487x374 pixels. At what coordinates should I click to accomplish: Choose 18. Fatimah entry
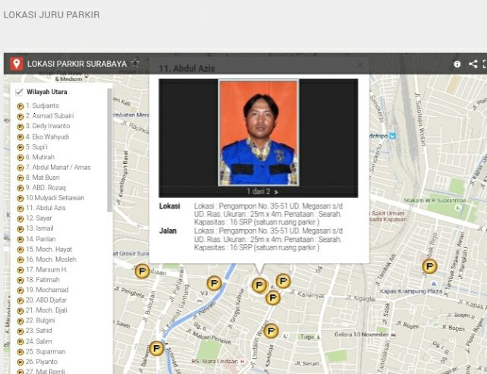[42, 280]
